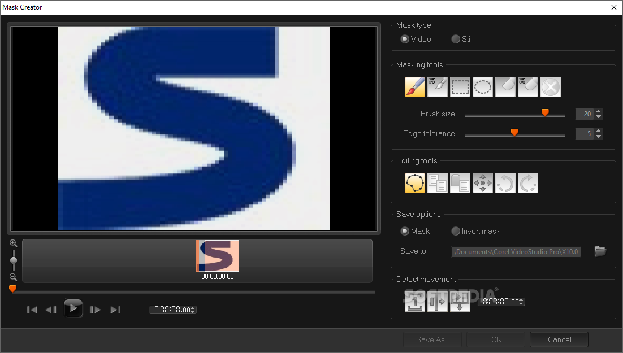
Task: Increase the Brush size value
Action: 598,111
